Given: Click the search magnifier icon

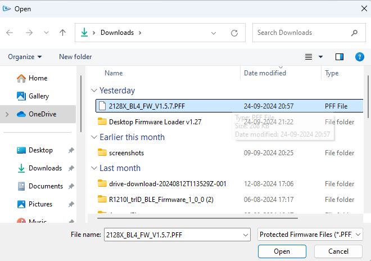Looking at the screenshot, I should point(354,33).
